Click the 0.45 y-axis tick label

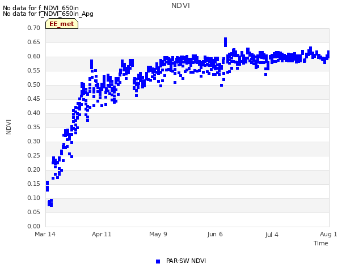tap(33, 99)
